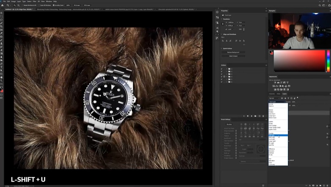
Task: Click inside the red color picker field
Action: [299, 61]
